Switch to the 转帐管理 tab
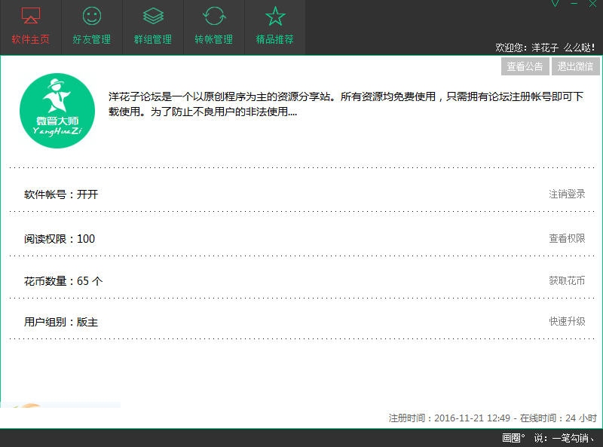Screen dimensions: 603x447 (x=213, y=26)
